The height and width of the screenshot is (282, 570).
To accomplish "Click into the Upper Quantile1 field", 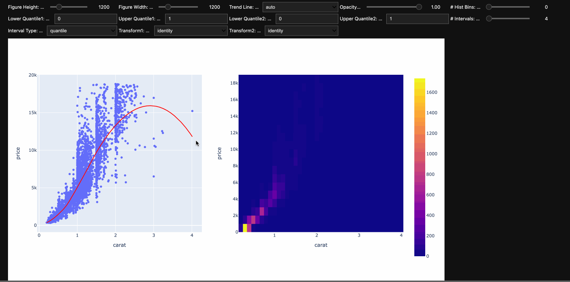I will tap(196, 19).
